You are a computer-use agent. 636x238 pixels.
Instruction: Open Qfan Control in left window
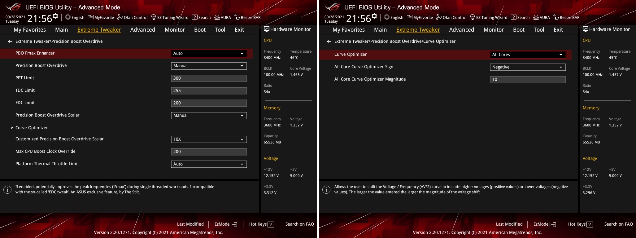132,17
